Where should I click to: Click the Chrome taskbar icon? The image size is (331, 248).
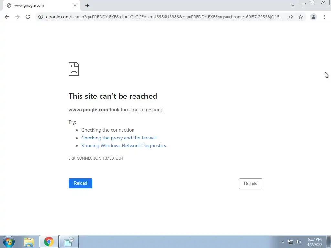coord(49,242)
